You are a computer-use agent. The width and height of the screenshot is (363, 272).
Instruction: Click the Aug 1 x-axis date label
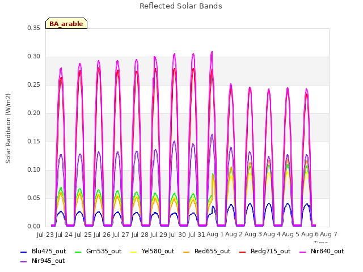[215, 235]
